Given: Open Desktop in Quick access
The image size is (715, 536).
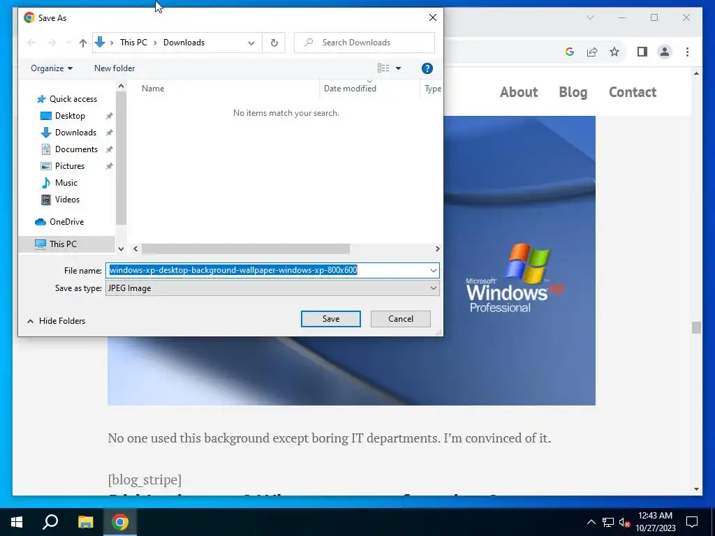Looking at the screenshot, I should [x=70, y=116].
